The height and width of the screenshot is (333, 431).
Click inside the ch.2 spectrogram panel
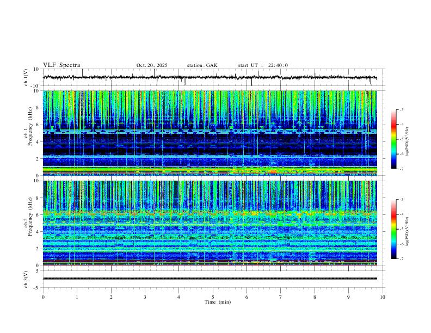(x=210, y=223)
